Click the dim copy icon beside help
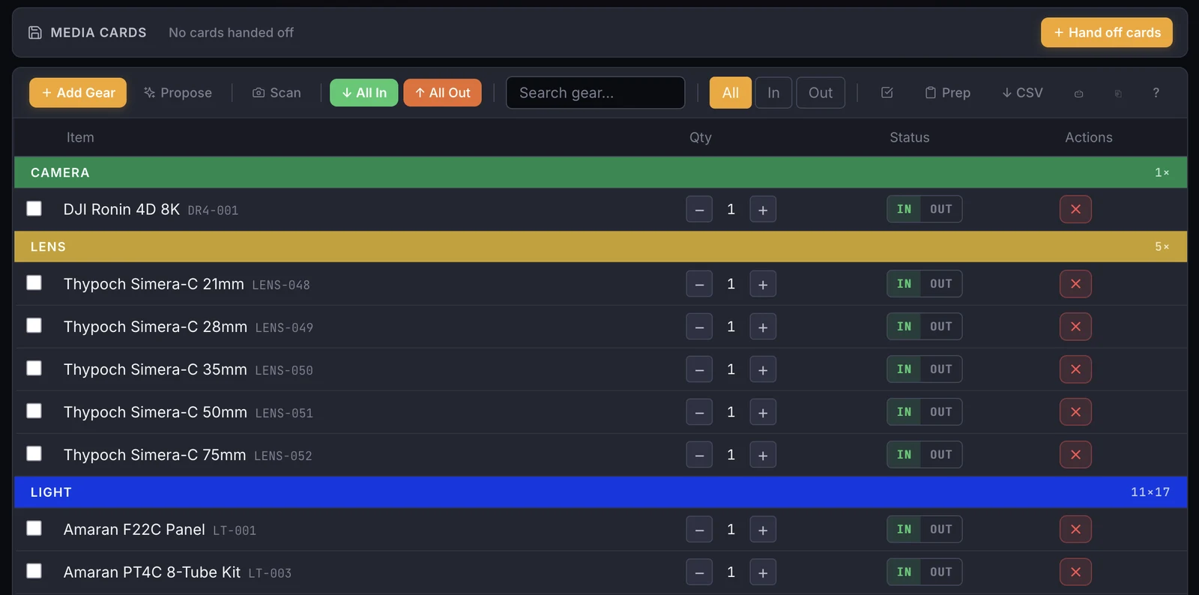Image resolution: width=1199 pixels, height=595 pixels. pos(1118,94)
